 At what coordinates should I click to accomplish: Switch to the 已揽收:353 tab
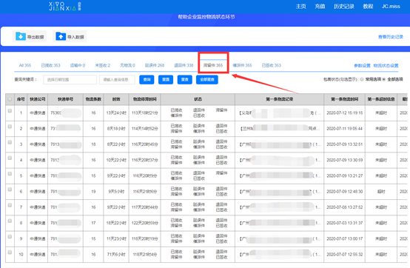[x=51, y=65]
